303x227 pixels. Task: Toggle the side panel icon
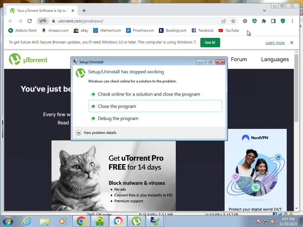[273, 21]
